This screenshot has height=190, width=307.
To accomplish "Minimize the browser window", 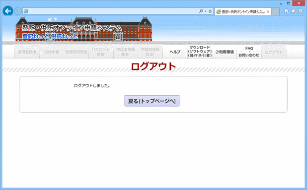I will pos(281,3).
